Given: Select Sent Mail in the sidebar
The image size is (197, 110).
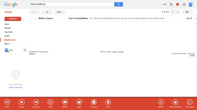Looking at the screenshot, I should (x=8, y=32).
